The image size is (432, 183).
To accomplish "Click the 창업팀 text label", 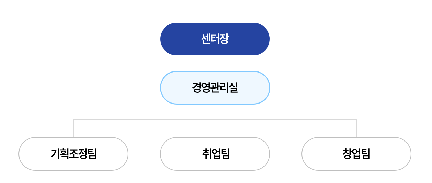I will coord(356,154).
